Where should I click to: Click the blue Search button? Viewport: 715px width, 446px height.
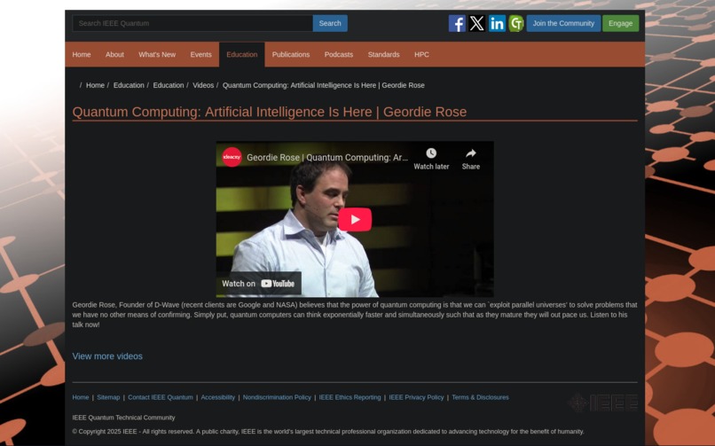330,23
